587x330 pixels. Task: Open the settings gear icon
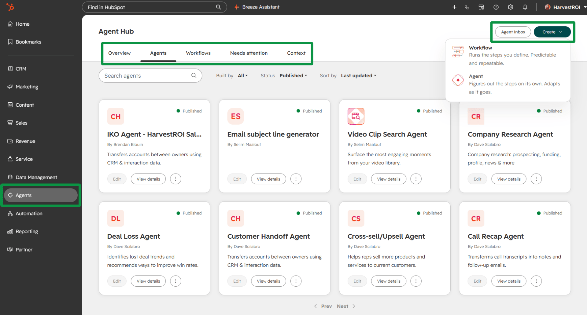511,7
